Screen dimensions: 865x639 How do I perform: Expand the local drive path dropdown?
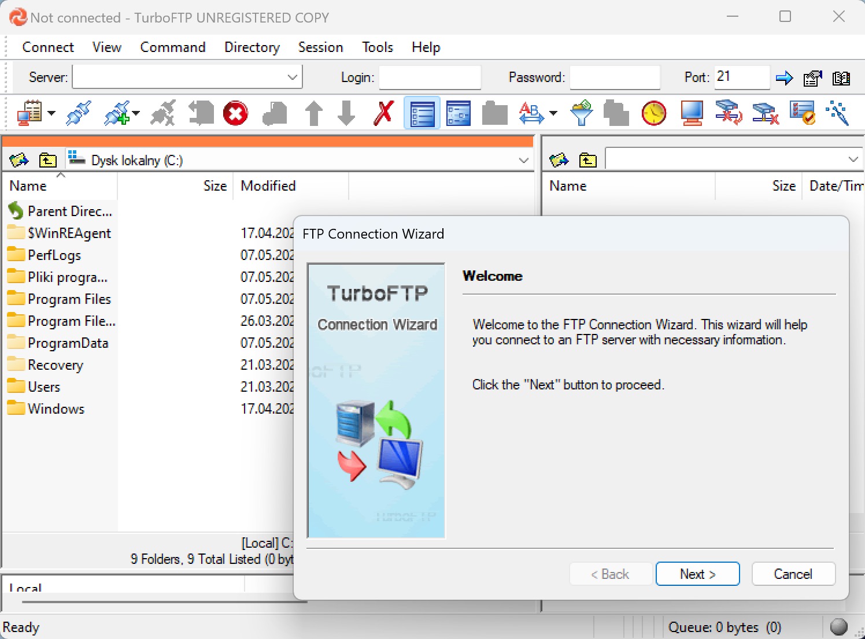pyautogui.click(x=524, y=160)
